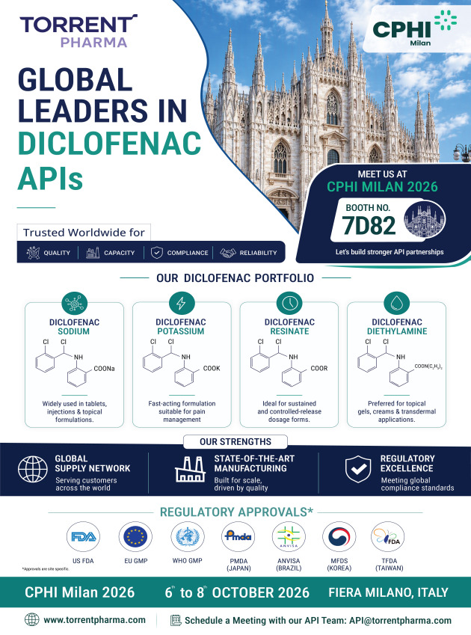
Task: Click the TFDA Taiwan logo
Action: (388, 537)
